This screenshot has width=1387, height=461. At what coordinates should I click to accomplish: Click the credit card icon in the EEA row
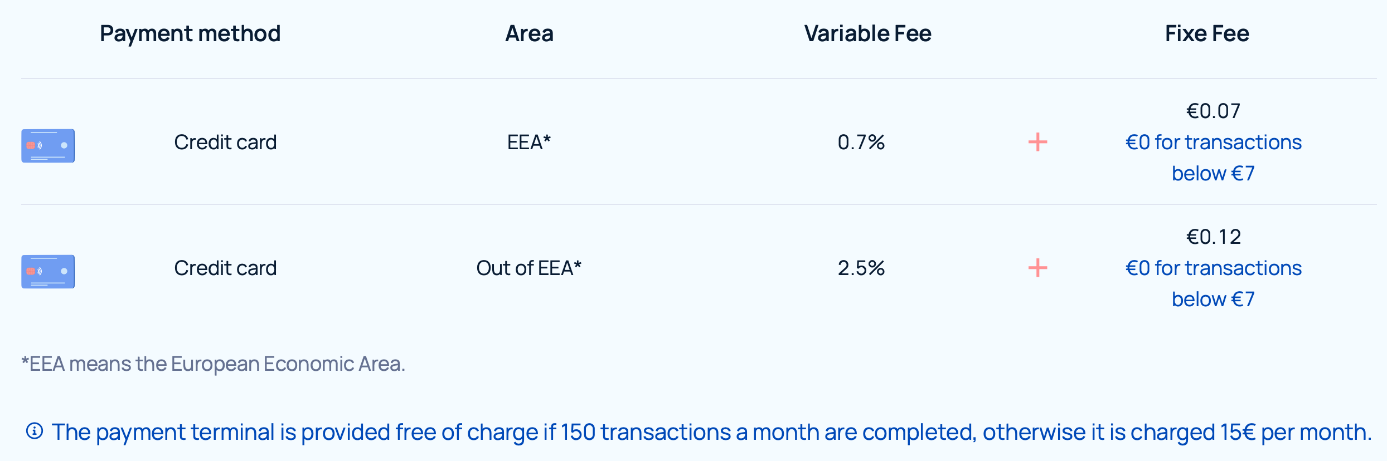tap(48, 146)
